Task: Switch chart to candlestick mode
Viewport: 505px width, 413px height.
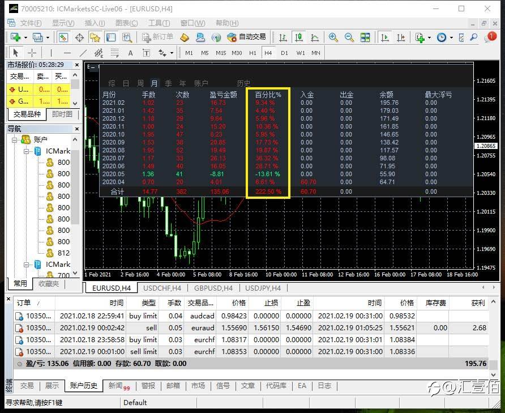Action: coord(298,37)
